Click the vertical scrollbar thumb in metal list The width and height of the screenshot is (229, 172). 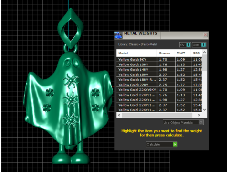coord(205,63)
